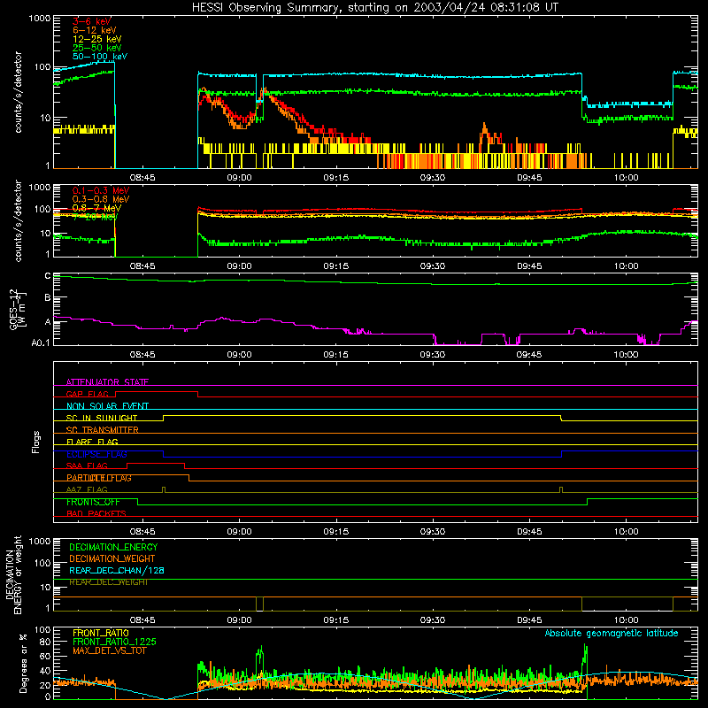The height and width of the screenshot is (708, 708).
Task: Click the FLARE_FLAG label
Action: click(x=92, y=442)
